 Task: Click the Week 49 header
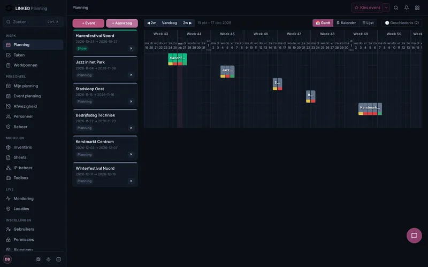(x=361, y=34)
